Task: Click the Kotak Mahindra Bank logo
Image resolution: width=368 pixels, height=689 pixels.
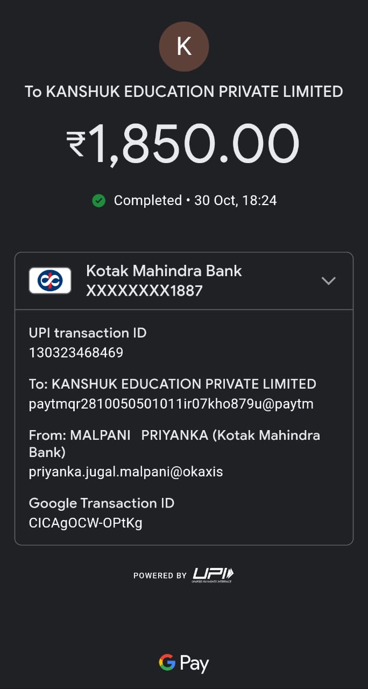Action: (x=50, y=280)
